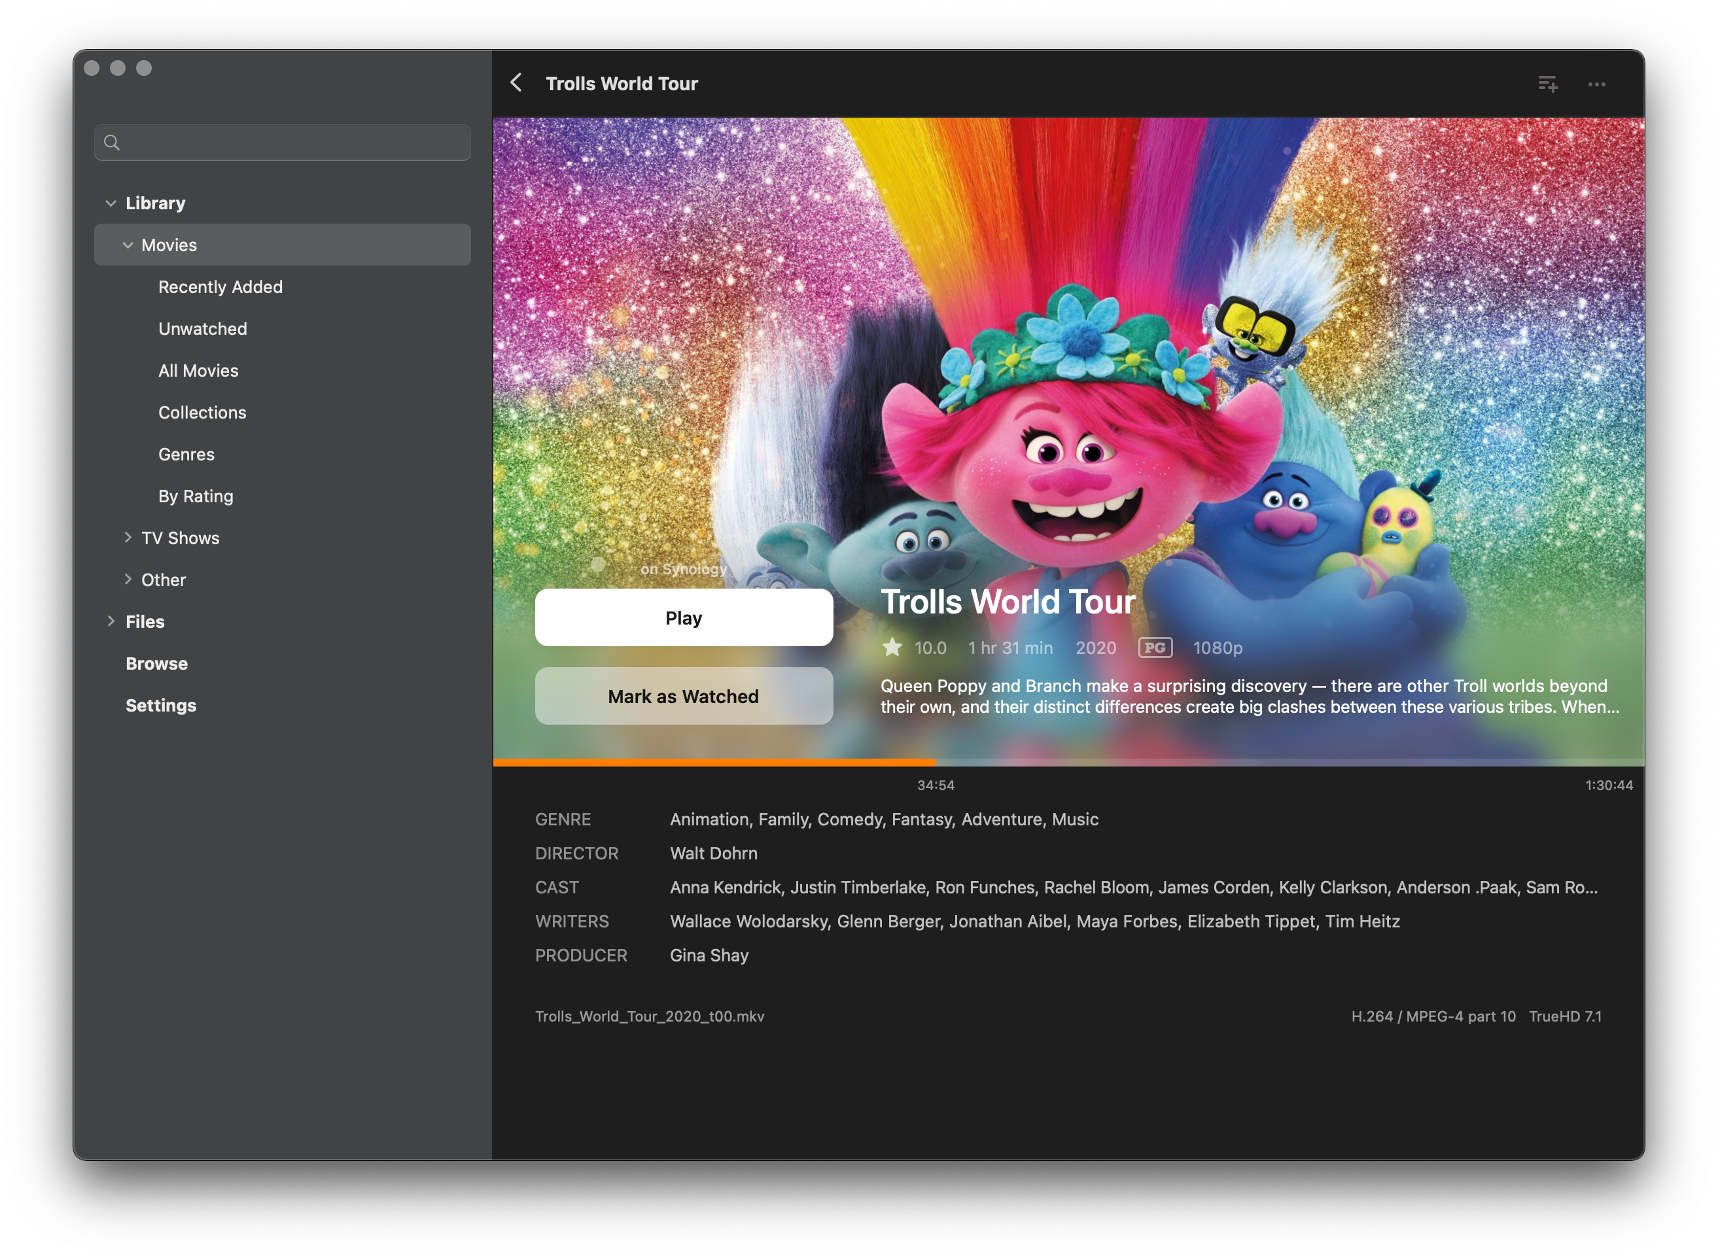Open the Settings sidebar item
This screenshot has height=1257, width=1718.
[x=160, y=706]
